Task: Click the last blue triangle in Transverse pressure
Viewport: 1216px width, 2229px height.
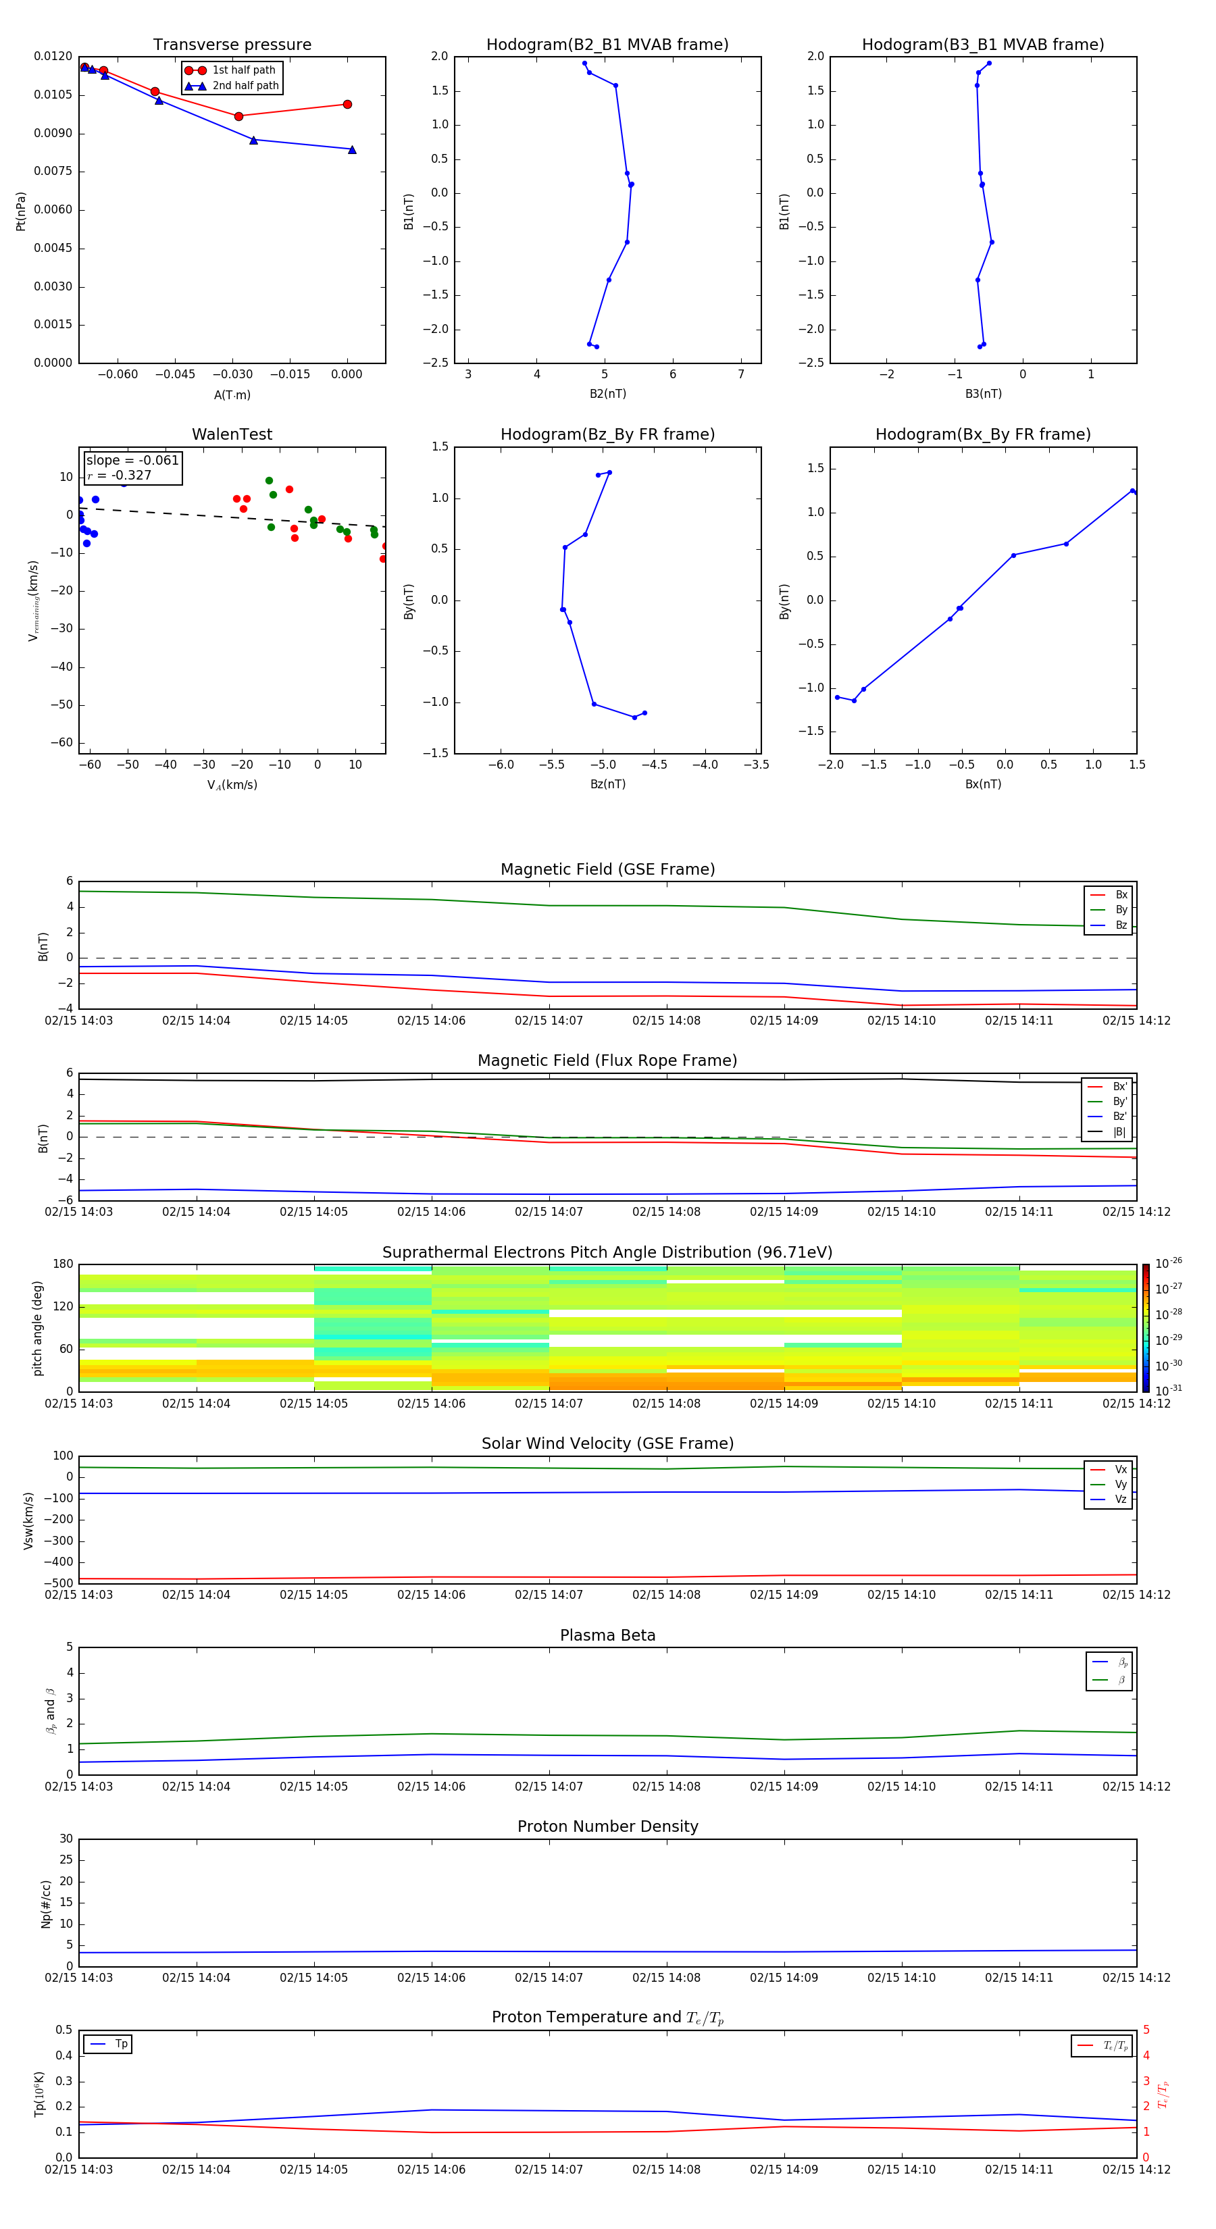Action: point(352,150)
